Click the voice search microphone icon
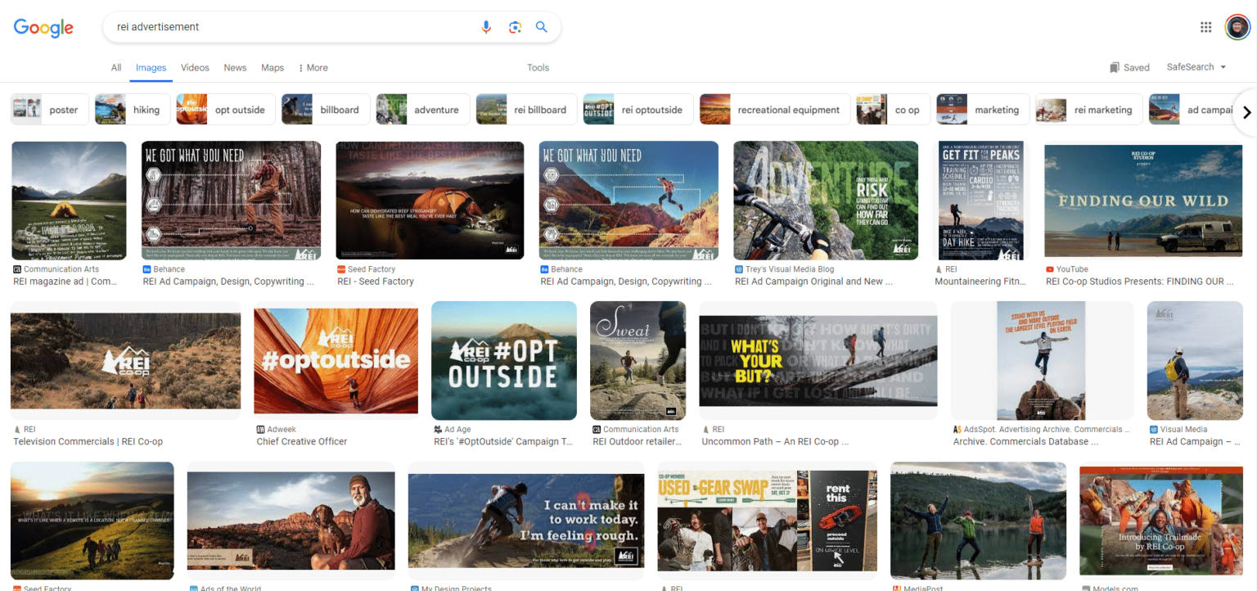 click(486, 27)
